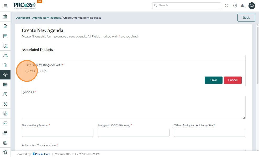
Task: Focus the Assigned OGC Attorney field
Action: pos(134,133)
